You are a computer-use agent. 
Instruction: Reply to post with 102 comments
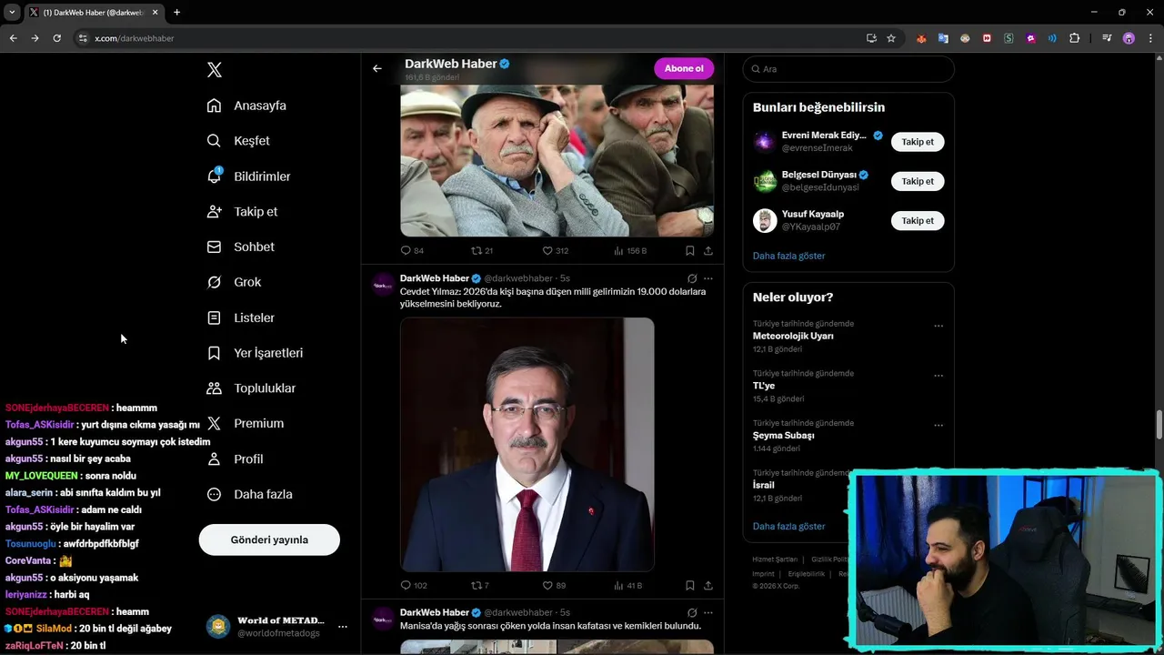[x=414, y=586]
